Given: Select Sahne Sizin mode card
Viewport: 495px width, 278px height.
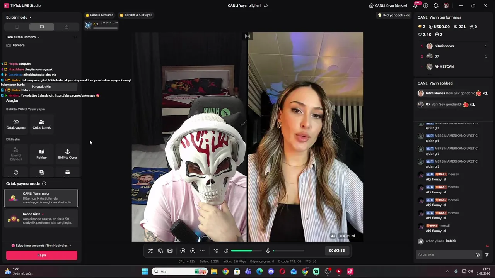Looking at the screenshot, I should click(41, 219).
